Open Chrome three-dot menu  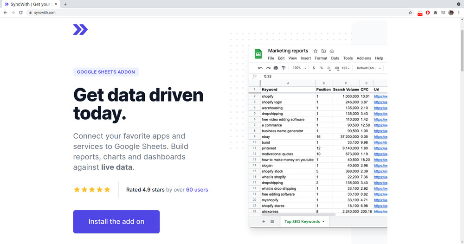(459, 13)
